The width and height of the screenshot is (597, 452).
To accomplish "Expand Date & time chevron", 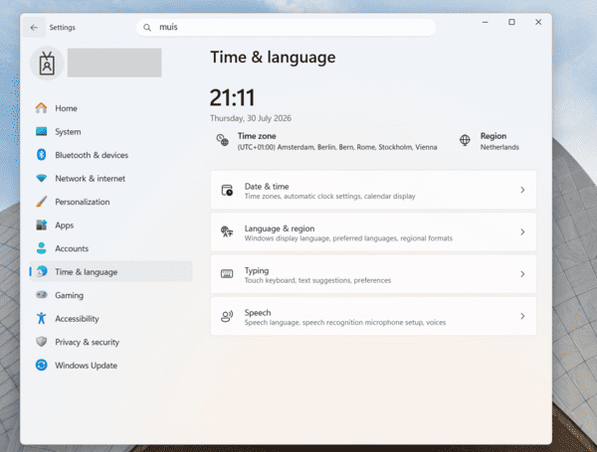I will pyautogui.click(x=522, y=190).
